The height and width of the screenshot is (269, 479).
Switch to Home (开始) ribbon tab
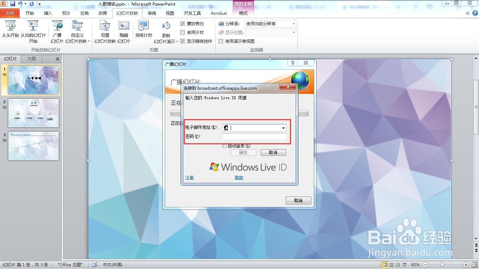[x=30, y=13]
